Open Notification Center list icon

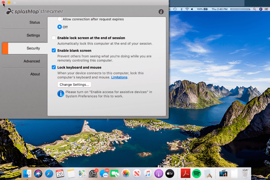(x=266, y=9)
